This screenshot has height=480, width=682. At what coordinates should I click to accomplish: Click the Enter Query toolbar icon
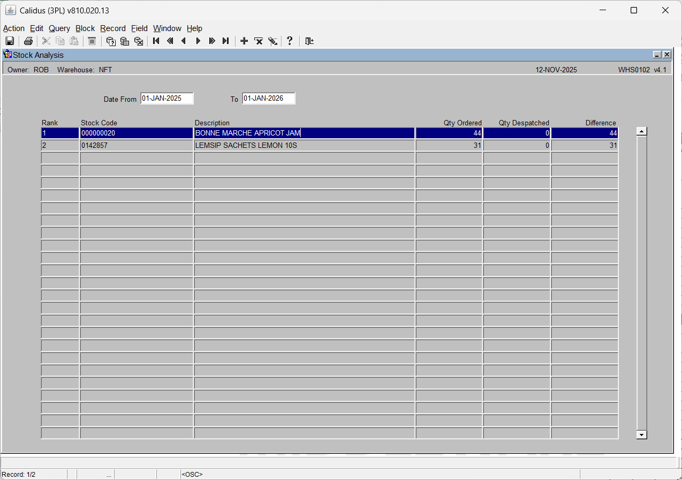[111, 41]
